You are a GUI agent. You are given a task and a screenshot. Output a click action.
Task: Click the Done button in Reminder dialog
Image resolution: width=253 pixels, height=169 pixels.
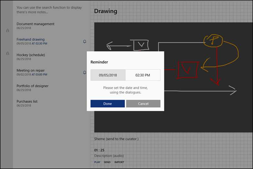(x=107, y=104)
